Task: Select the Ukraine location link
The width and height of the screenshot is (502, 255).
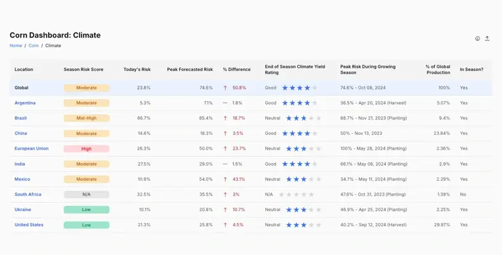Action: click(23, 210)
